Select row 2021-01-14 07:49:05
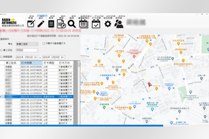 coord(37,67)
